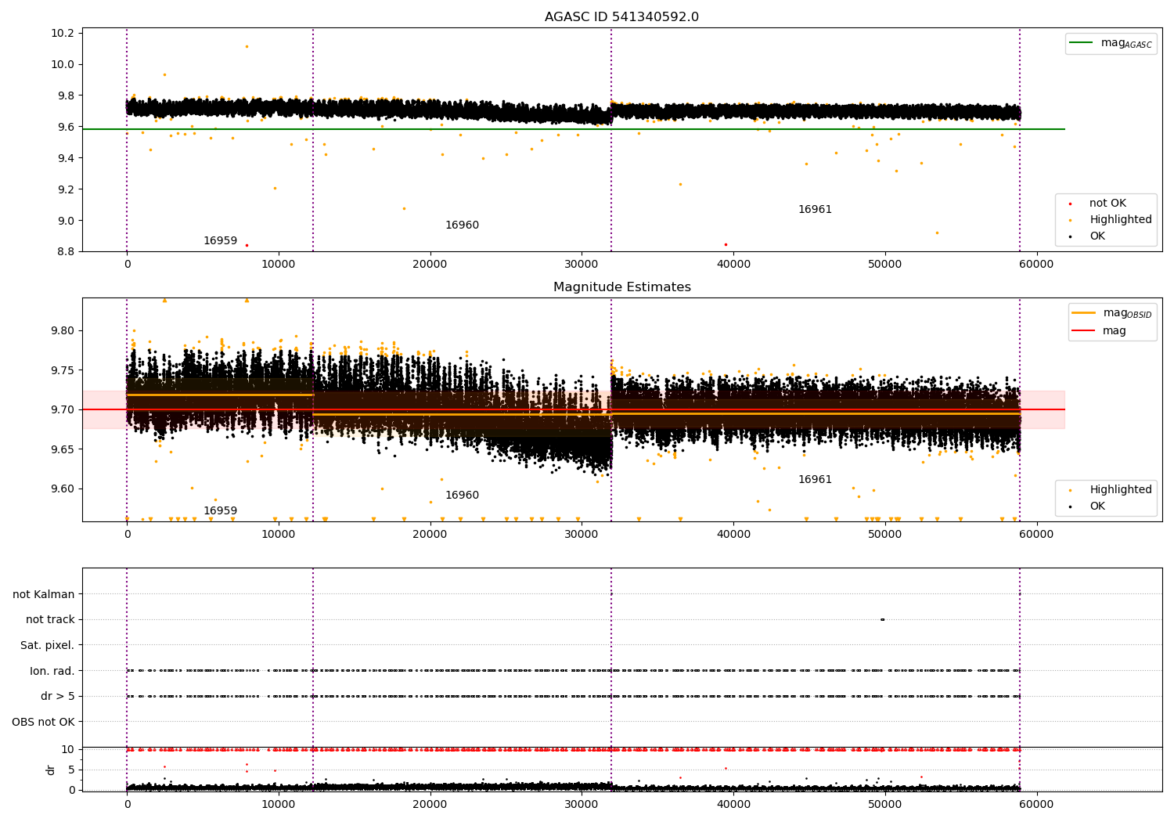Click the 9.60 y-axis tick label
The image size is (1174, 822).
point(63,489)
